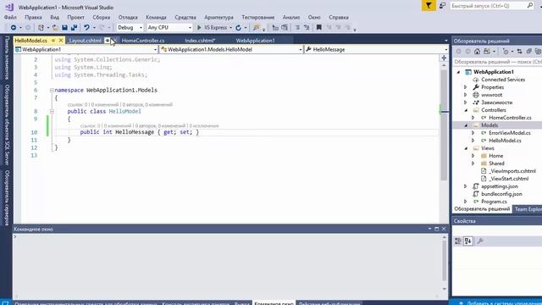
Task: Select ErrorViewModel.cs in Solution Explorer
Action: (x=510, y=133)
